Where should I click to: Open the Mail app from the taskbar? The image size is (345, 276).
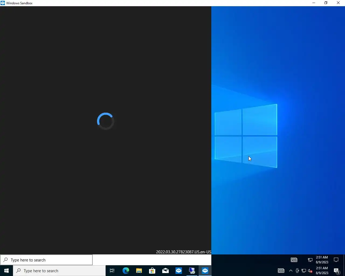pos(165,271)
